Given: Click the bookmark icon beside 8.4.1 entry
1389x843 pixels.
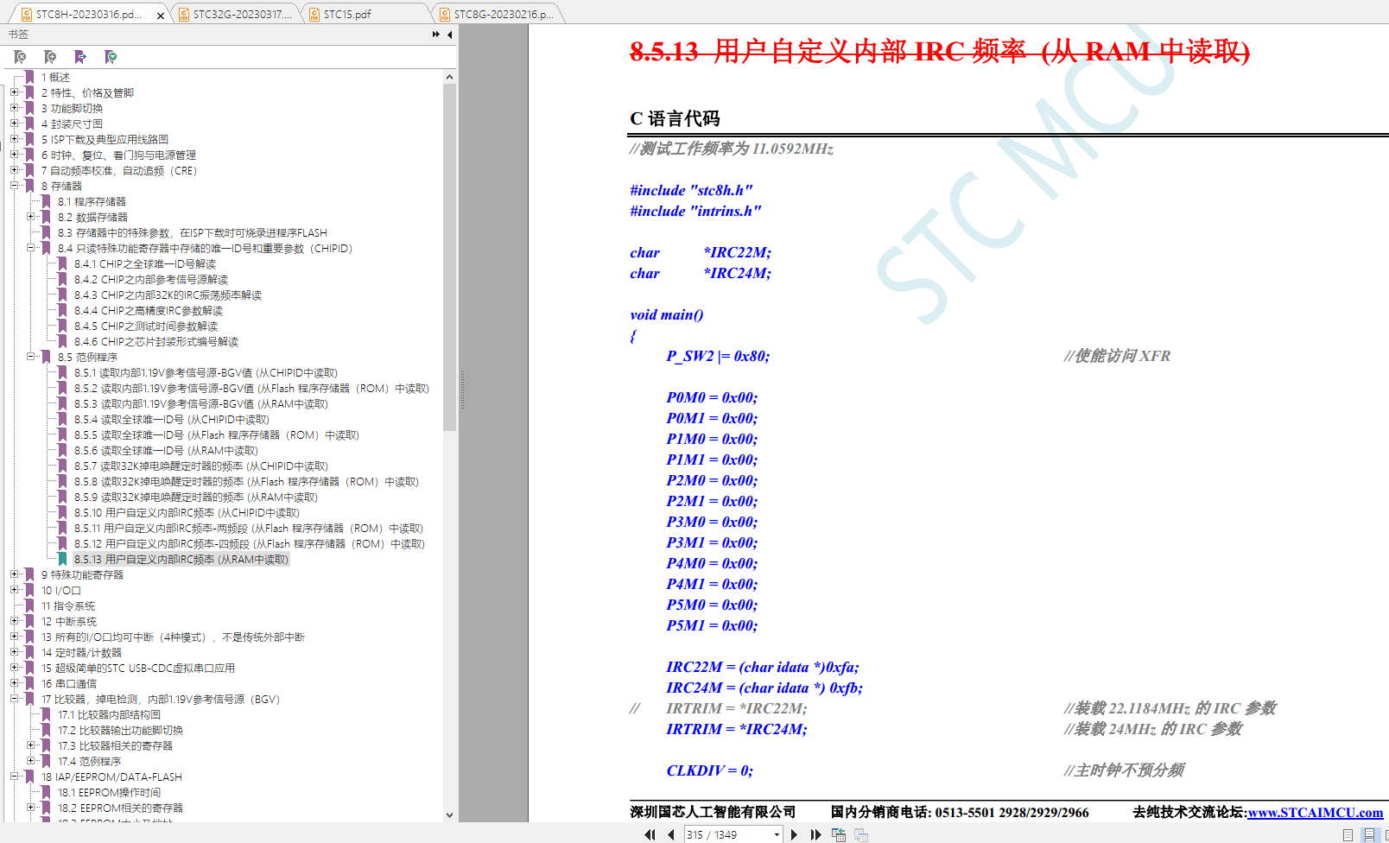Looking at the screenshot, I should coord(62,264).
